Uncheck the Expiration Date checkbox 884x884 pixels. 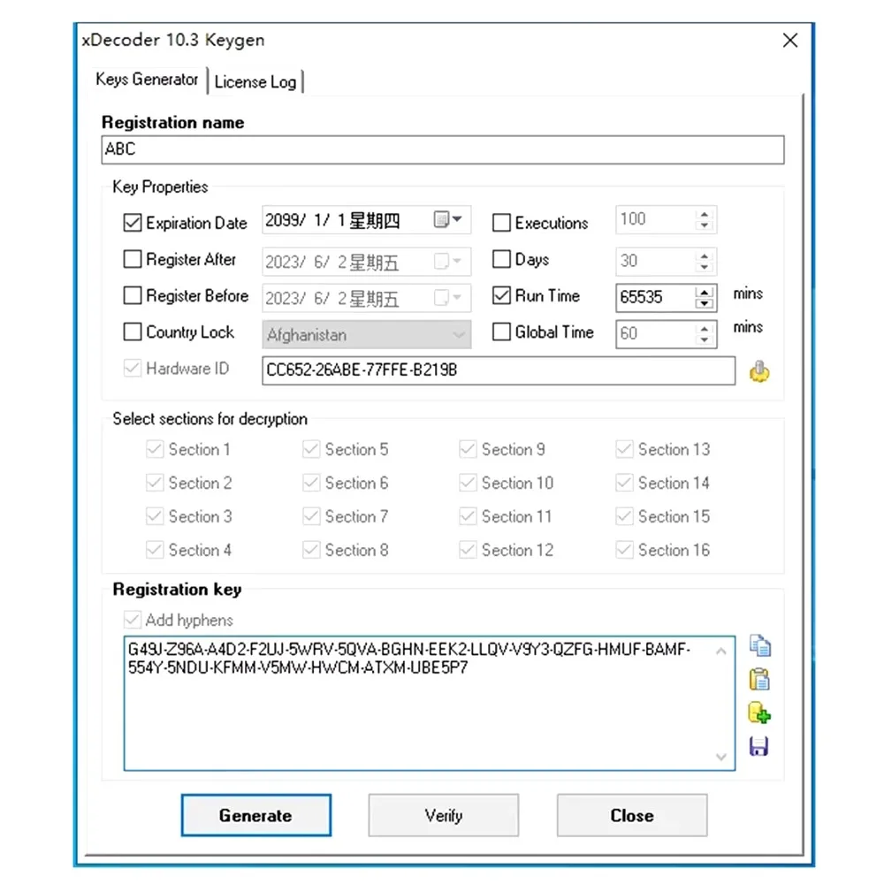tap(133, 223)
